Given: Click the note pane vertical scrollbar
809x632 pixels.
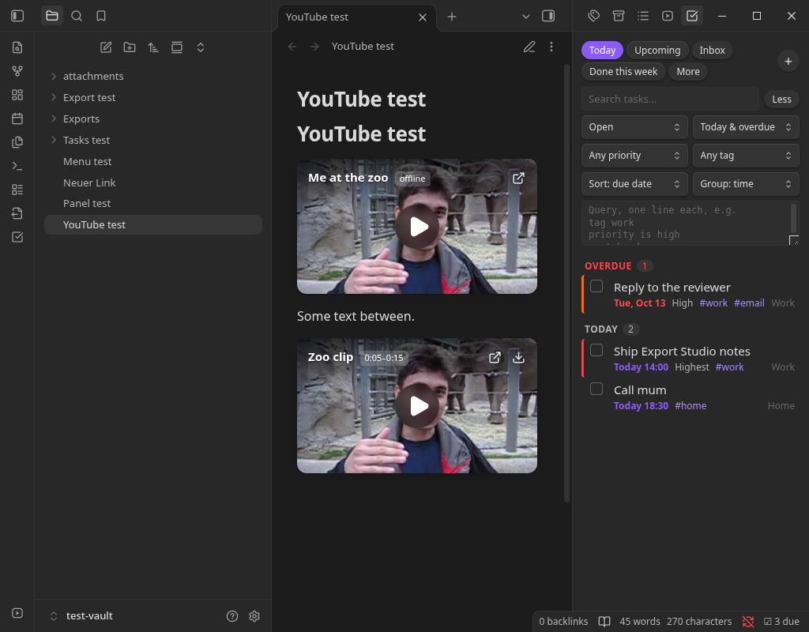Looking at the screenshot, I should pyautogui.click(x=566, y=283).
